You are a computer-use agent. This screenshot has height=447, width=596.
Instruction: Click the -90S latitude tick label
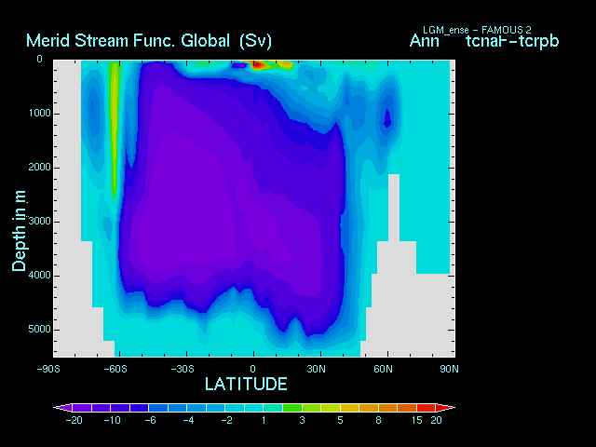click(x=48, y=369)
